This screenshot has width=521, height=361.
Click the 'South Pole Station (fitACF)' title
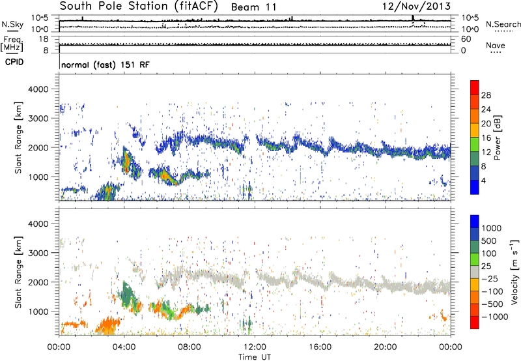139,7
